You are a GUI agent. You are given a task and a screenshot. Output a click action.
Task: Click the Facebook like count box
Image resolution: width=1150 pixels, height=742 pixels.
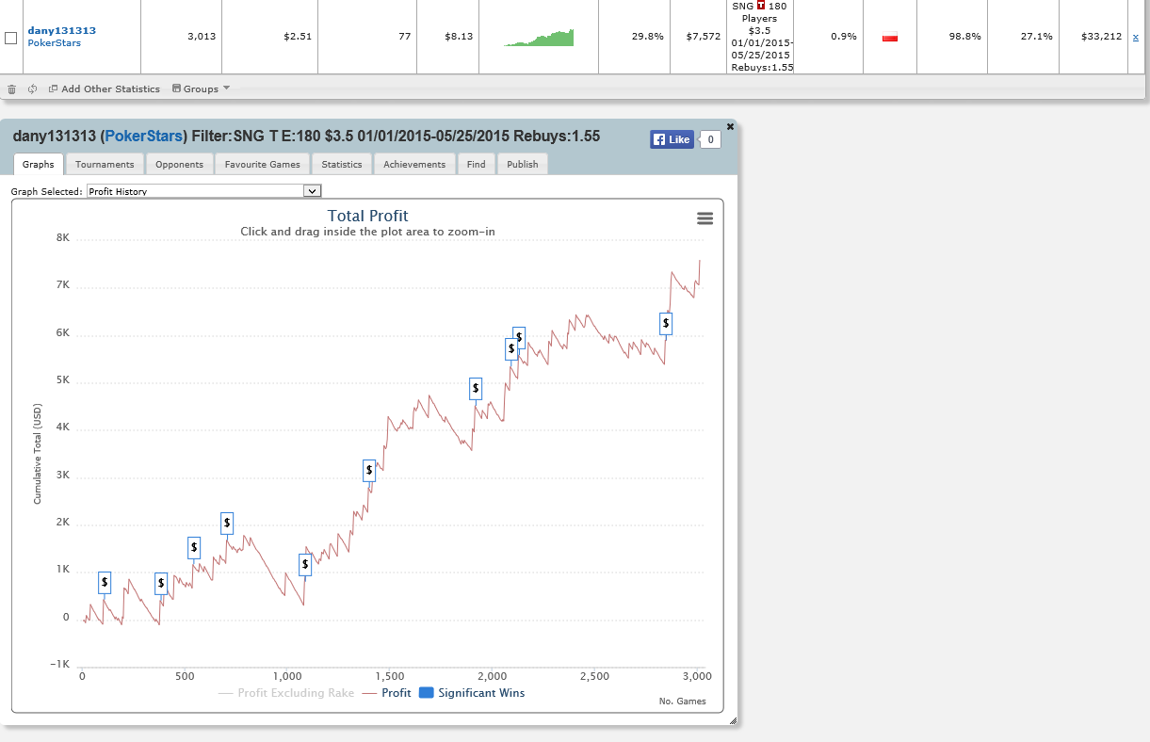[x=711, y=139]
